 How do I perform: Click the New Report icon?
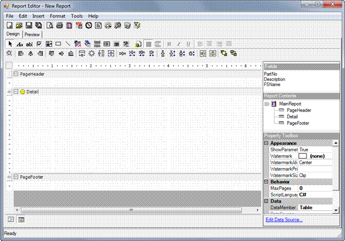coord(9,25)
